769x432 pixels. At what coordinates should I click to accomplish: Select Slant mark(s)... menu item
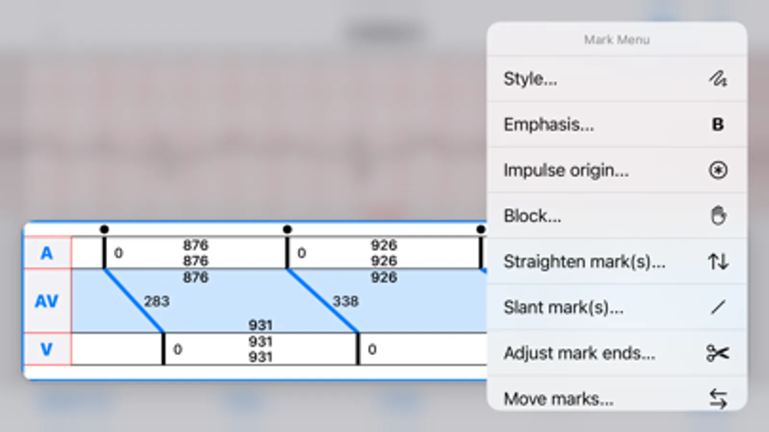click(563, 307)
